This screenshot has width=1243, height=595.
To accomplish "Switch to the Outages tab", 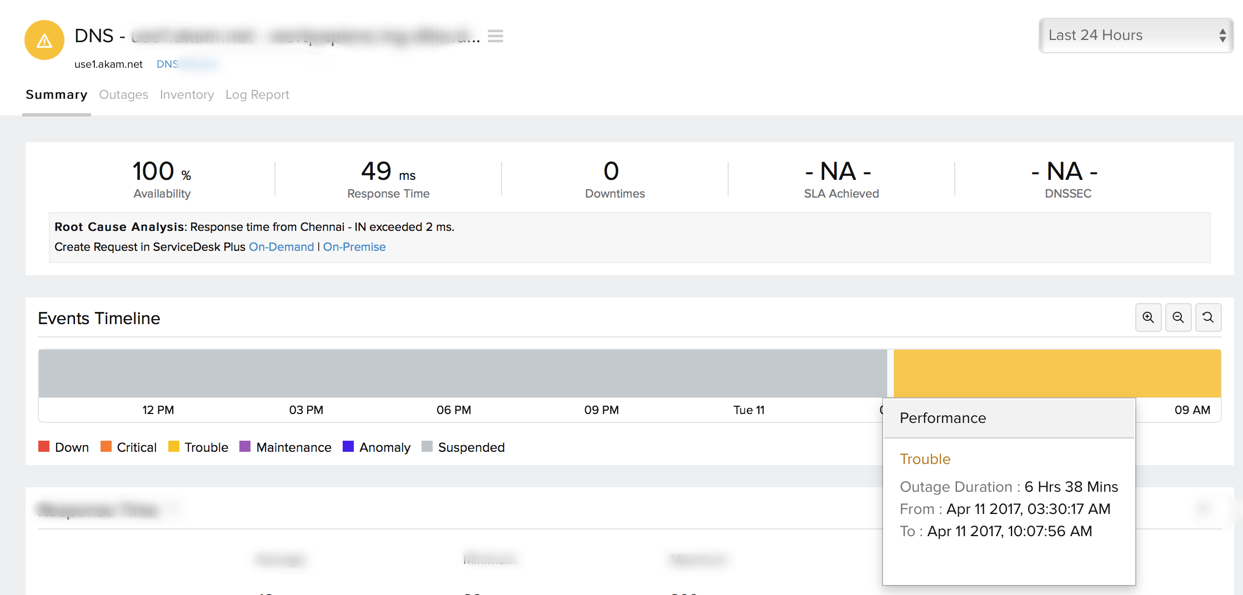I will [x=123, y=95].
